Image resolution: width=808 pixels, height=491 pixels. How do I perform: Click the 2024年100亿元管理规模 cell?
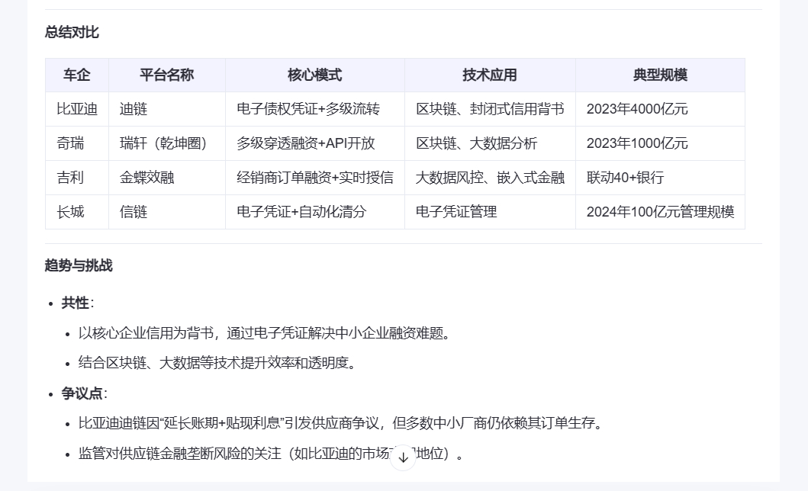(660, 211)
